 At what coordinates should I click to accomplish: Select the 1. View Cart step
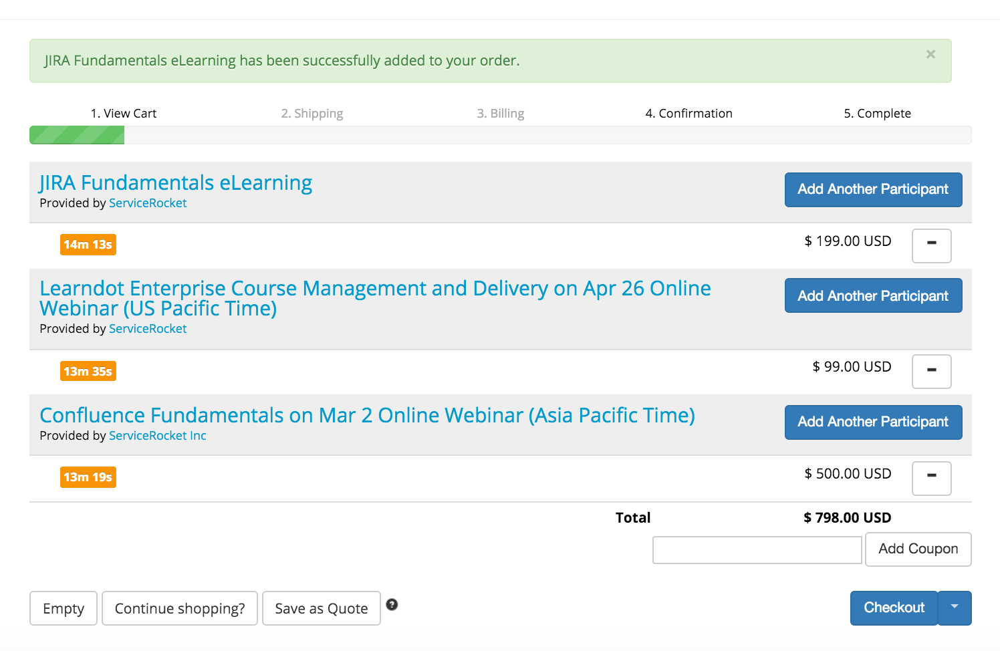click(124, 114)
